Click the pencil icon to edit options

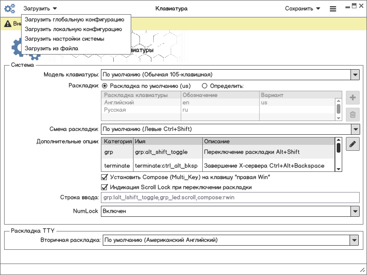point(353,144)
